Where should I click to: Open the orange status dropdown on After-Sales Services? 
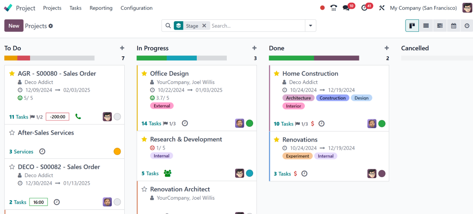click(117, 152)
